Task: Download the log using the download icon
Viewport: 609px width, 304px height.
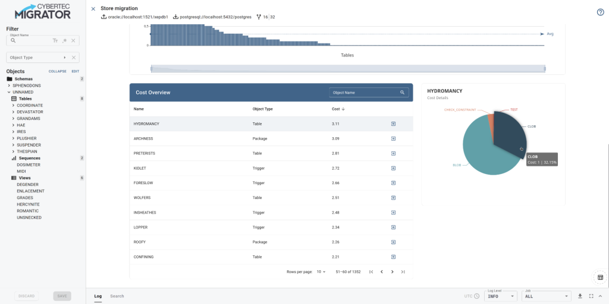Action: click(580, 296)
